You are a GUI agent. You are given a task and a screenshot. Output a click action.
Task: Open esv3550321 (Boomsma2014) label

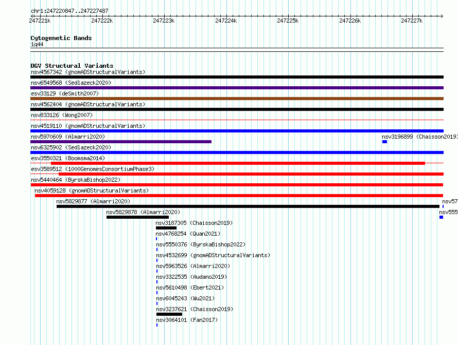[68, 158]
